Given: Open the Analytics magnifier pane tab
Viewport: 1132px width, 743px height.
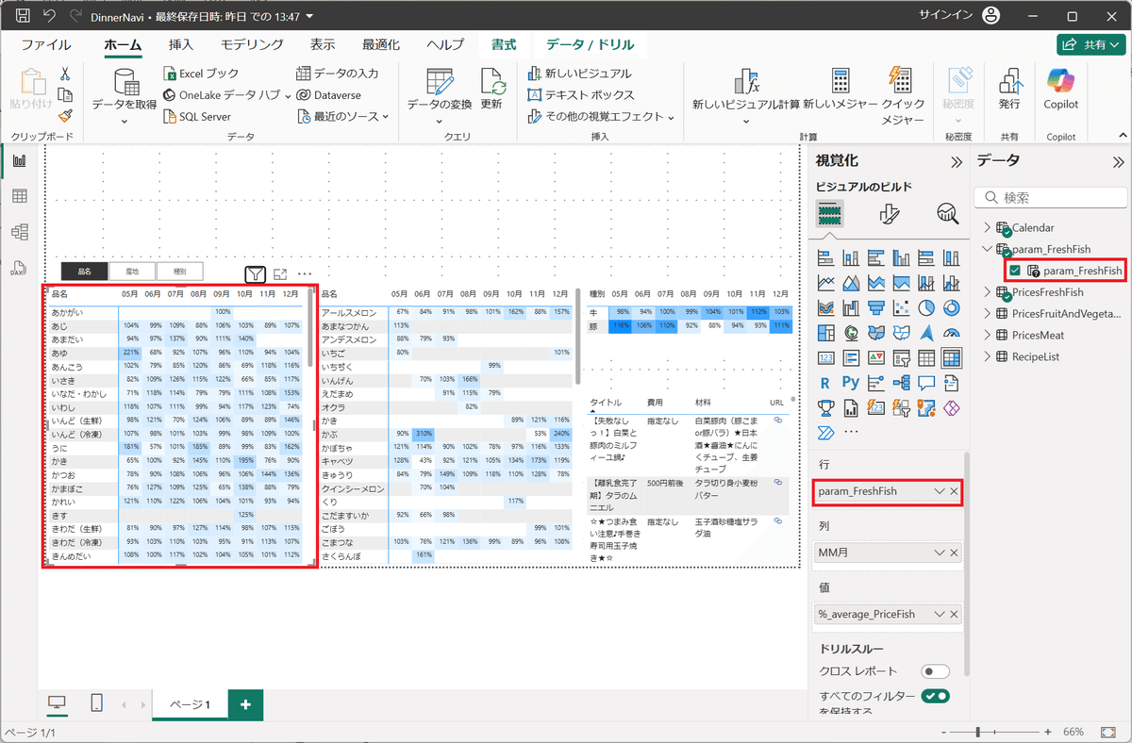Looking at the screenshot, I should pos(946,214).
